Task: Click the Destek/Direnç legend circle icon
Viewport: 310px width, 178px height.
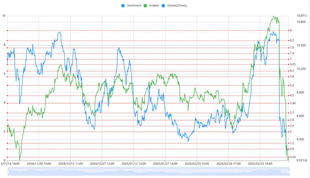Action: point(164,5)
